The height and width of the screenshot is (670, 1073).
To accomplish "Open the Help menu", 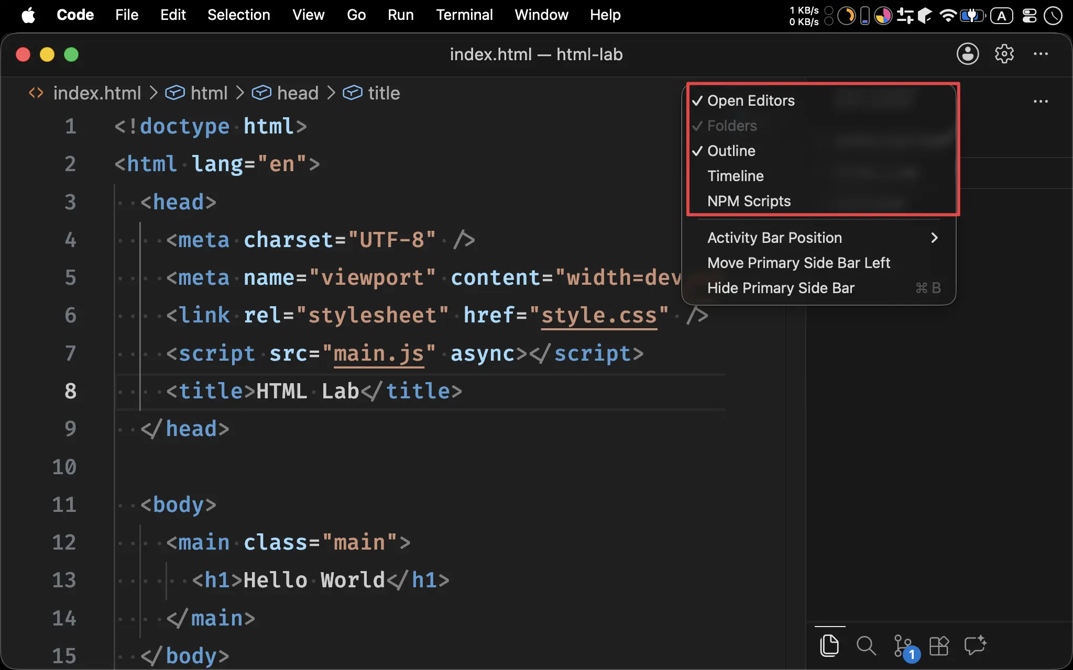I will point(605,15).
